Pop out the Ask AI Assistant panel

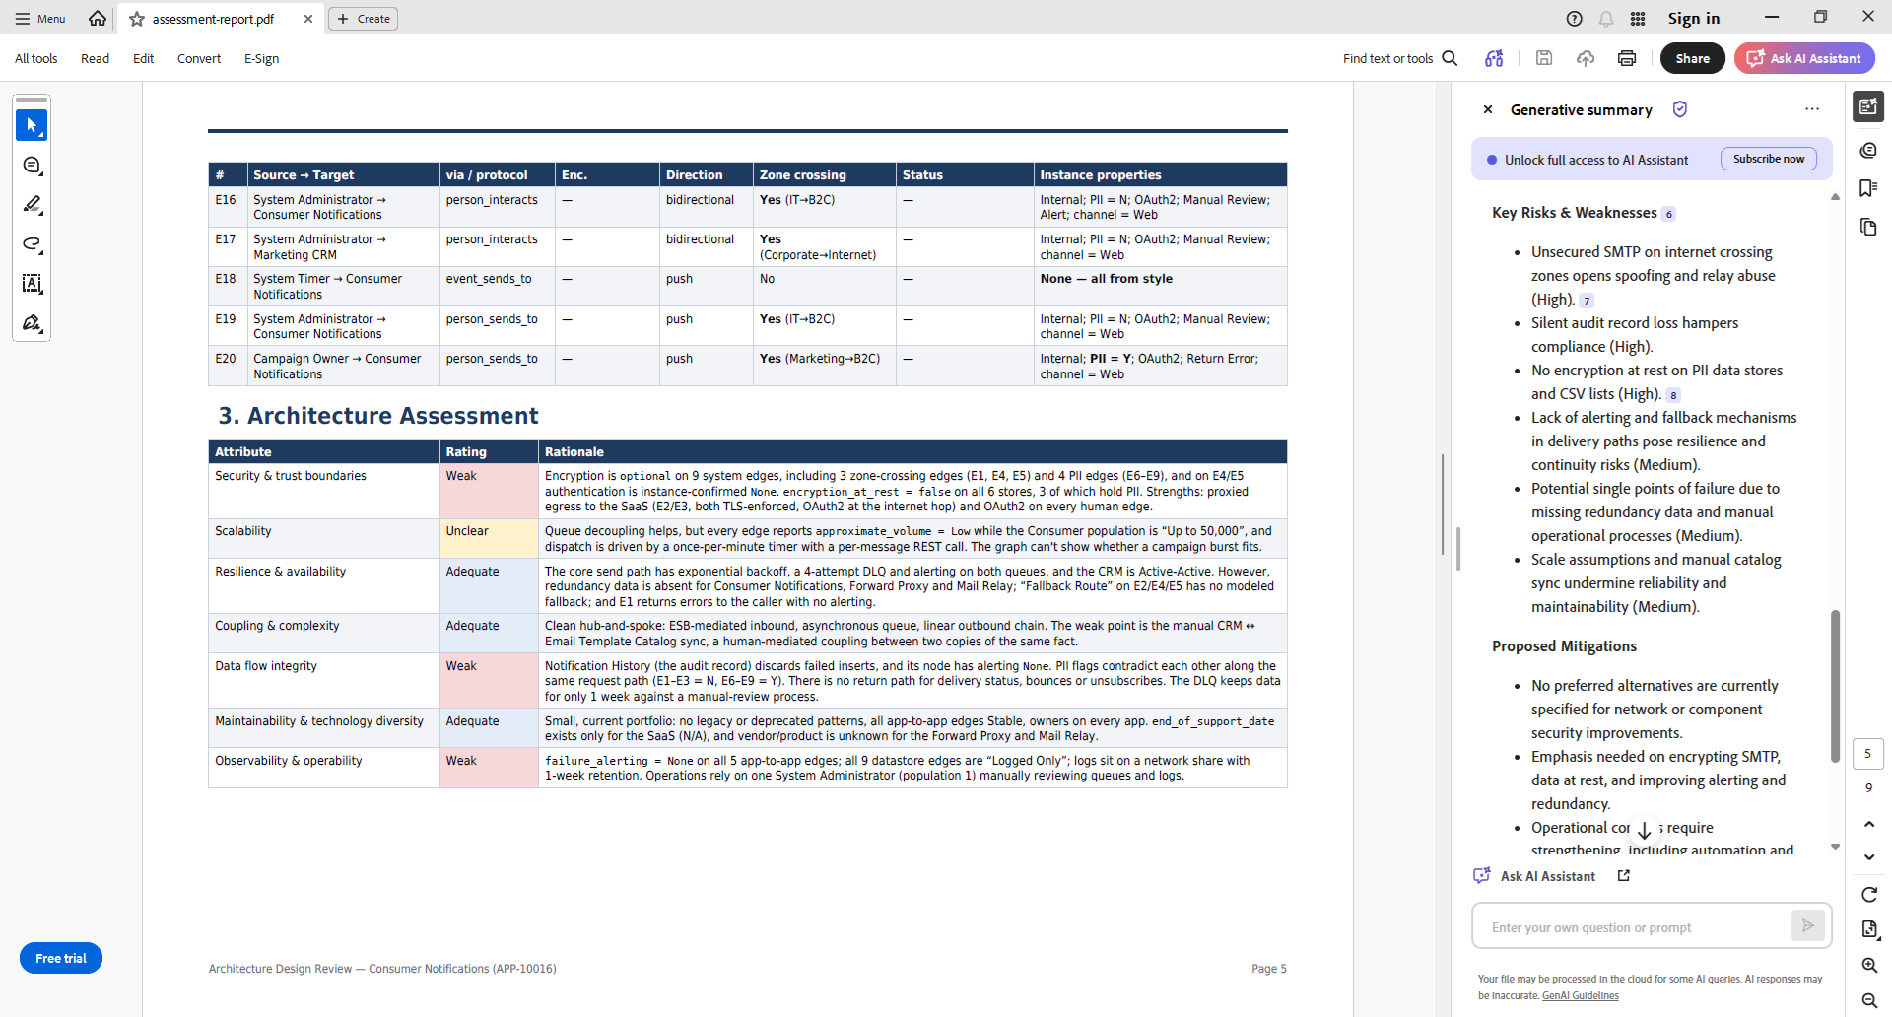(1624, 875)
